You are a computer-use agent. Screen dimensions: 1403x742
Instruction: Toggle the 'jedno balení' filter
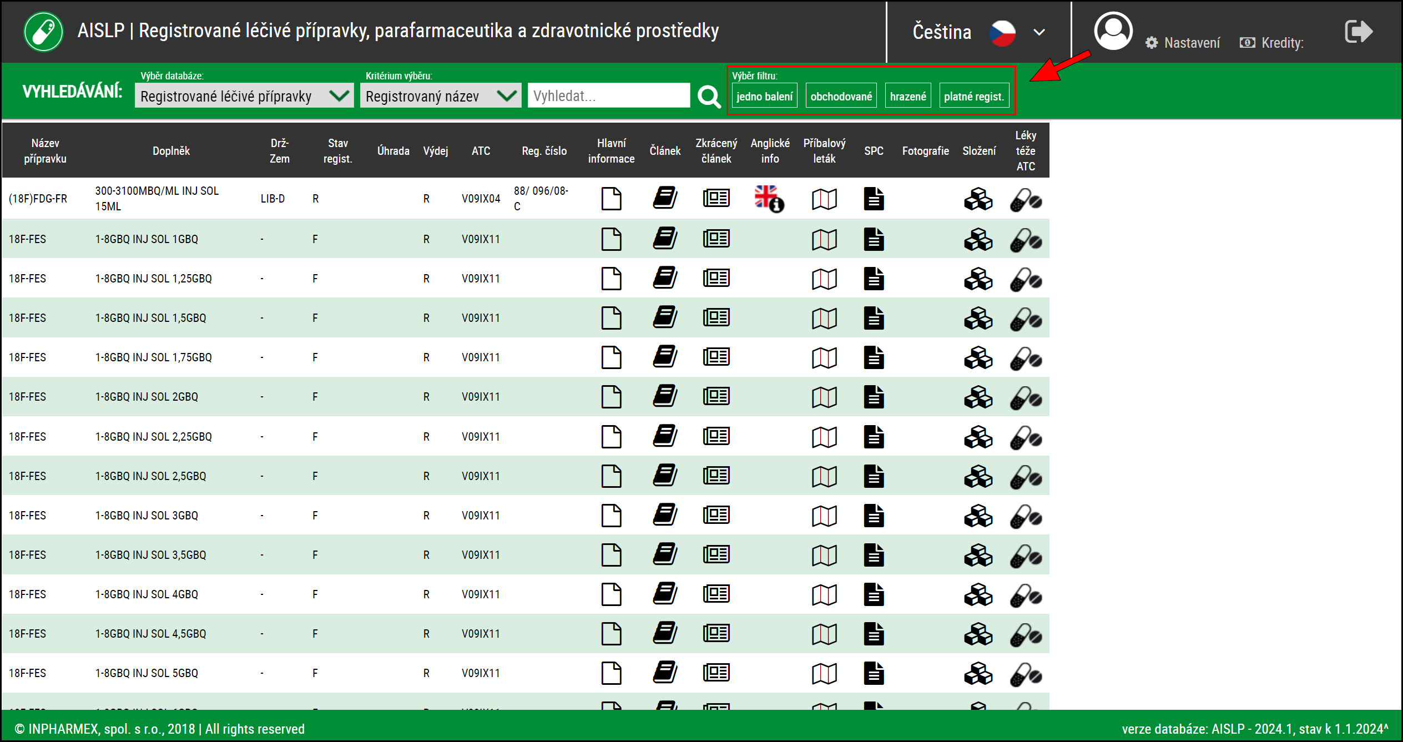(764, 96)
